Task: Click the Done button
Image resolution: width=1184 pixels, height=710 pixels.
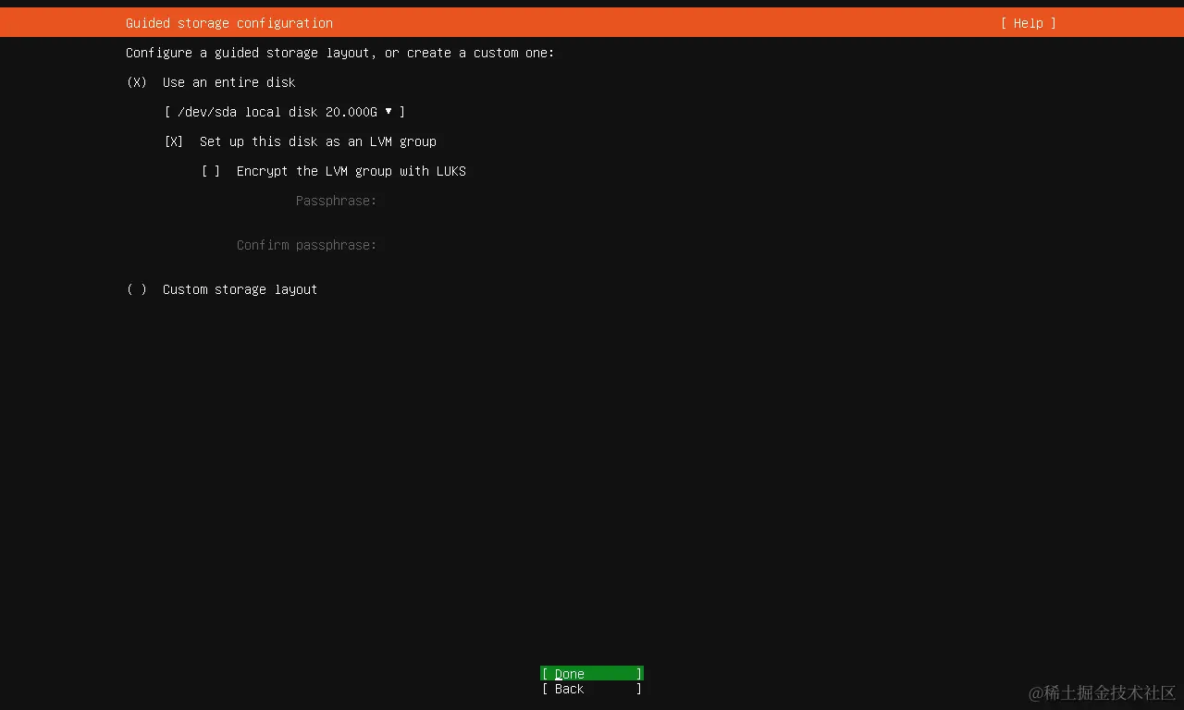Action: [592, 674]
